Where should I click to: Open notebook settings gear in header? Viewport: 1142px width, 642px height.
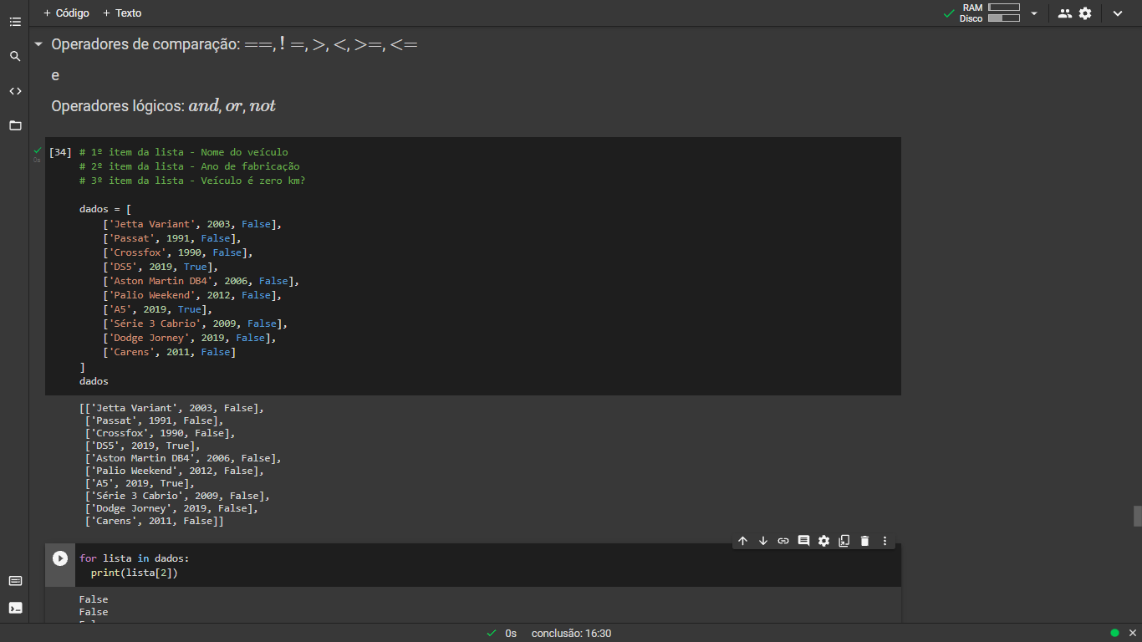[1085, 13]
